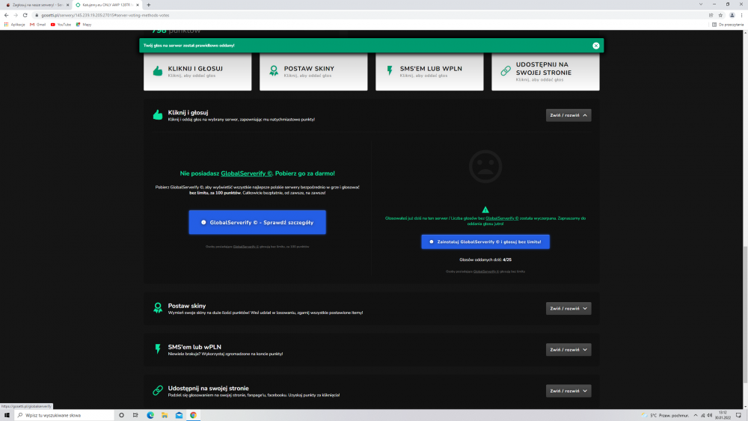Open Microsoft Edge from taskbar

150,415
